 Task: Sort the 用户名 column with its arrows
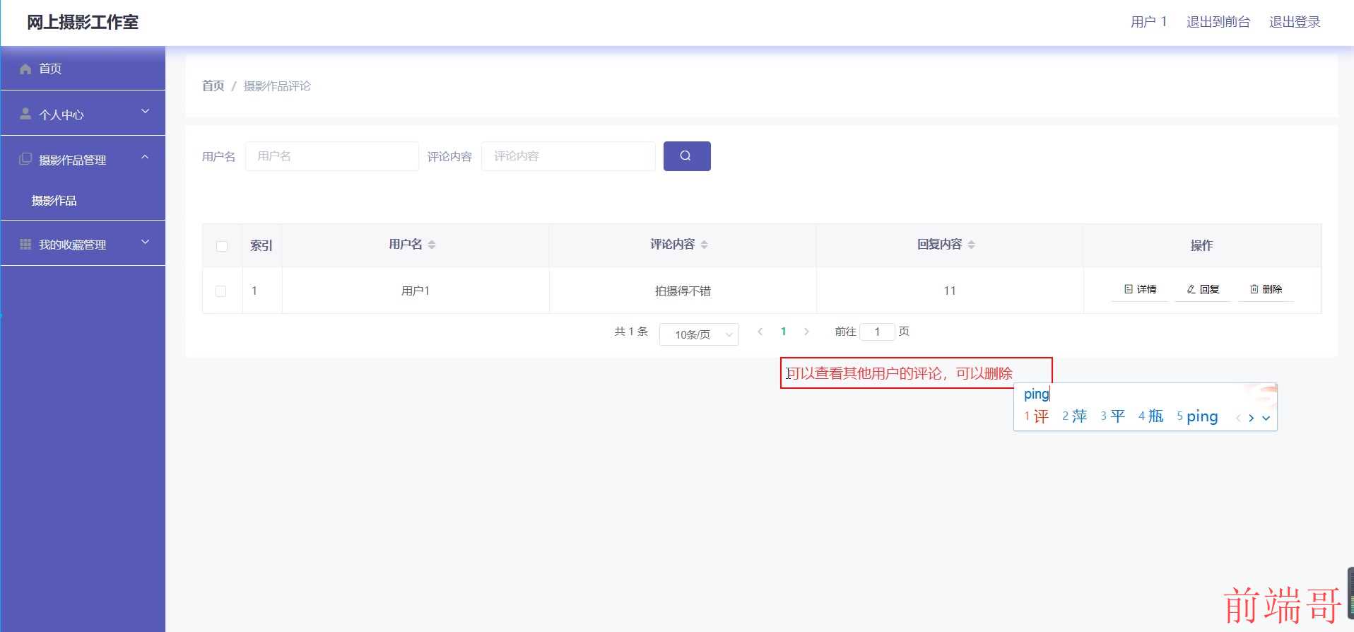click(432, 245)
